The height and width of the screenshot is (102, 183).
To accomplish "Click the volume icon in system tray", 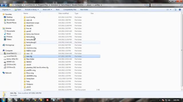I will [x=170, y=100].
